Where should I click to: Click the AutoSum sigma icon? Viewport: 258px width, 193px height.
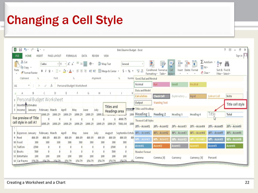pyautogui.click(x=202, y=62)
